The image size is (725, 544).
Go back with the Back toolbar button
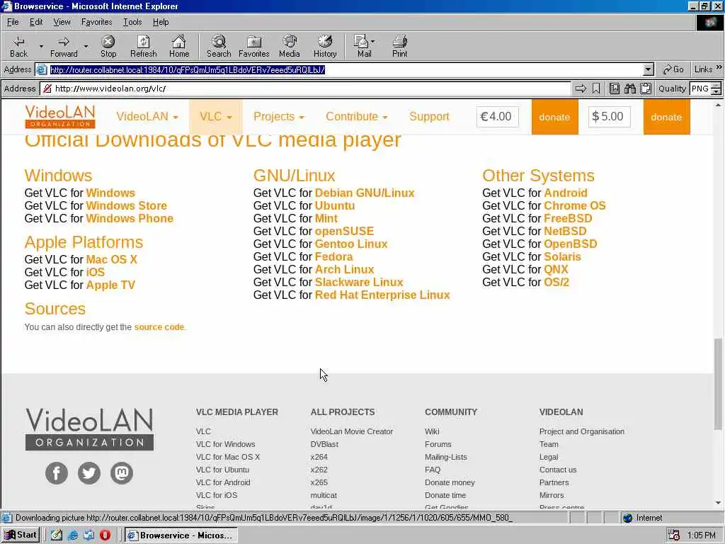(x=18, y=46)
